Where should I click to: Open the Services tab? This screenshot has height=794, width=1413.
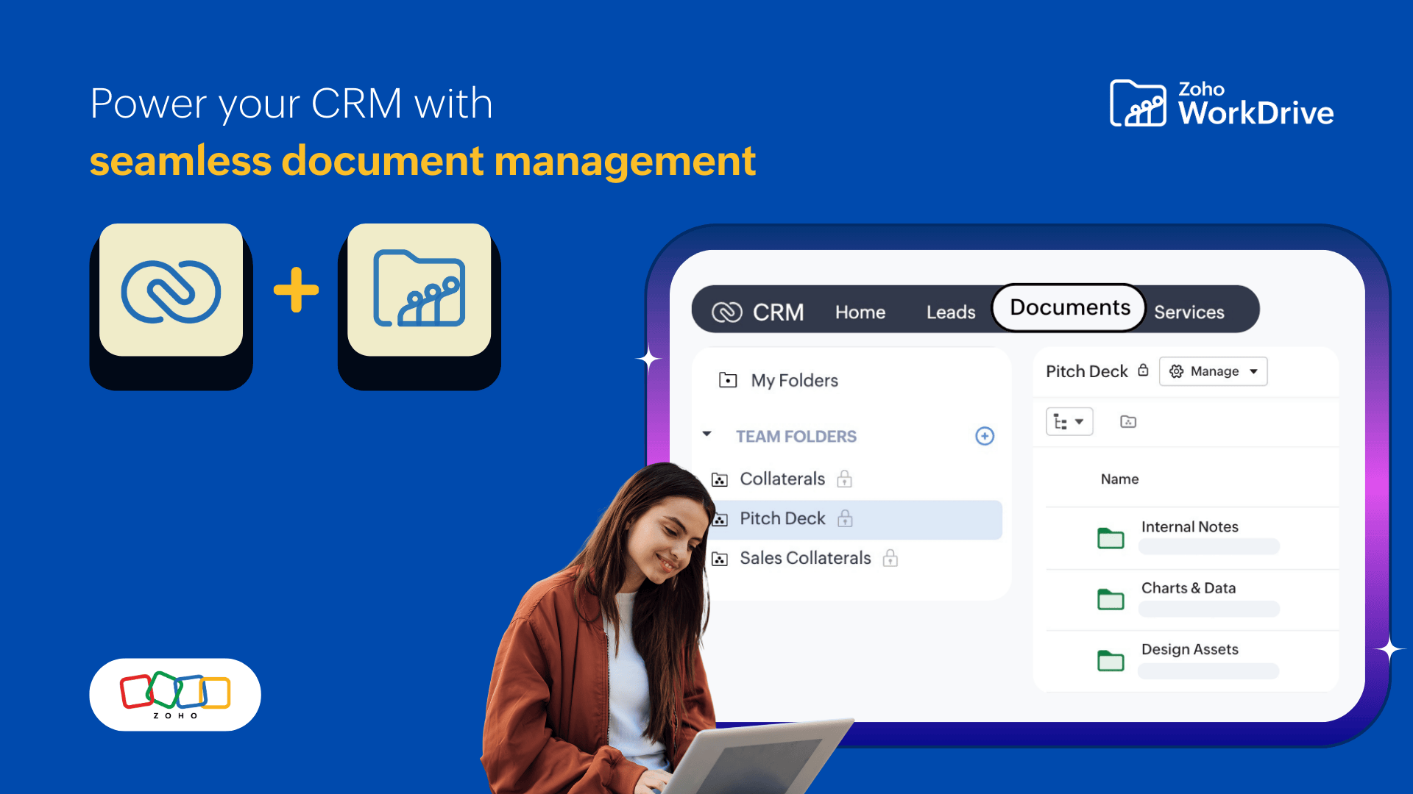(x=1189, y=312)
